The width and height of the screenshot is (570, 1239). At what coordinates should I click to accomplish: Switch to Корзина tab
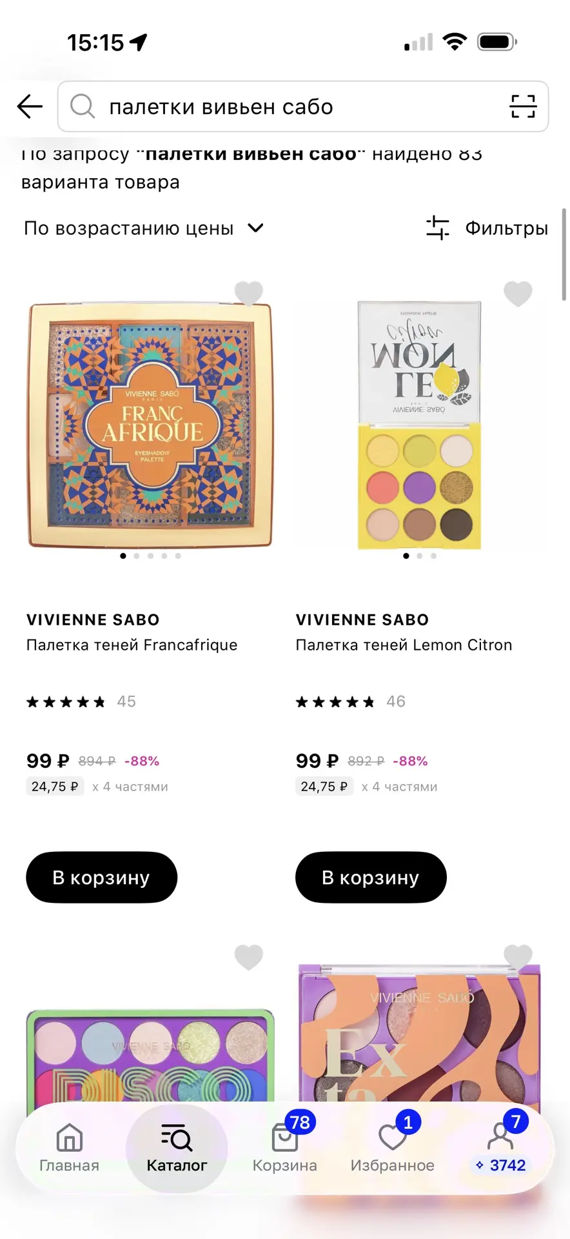point(284,1149)
